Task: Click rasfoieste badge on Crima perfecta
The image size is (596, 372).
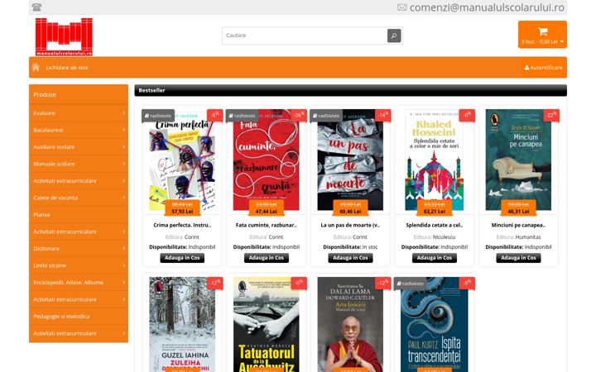Action: tap(158, 116)
